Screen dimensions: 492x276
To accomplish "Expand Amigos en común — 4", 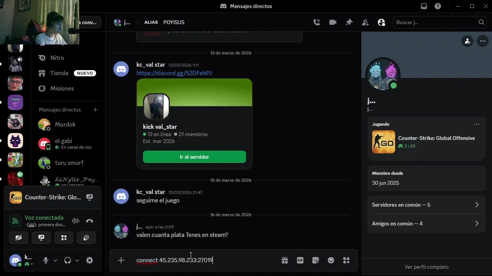I will coord(426,223).
